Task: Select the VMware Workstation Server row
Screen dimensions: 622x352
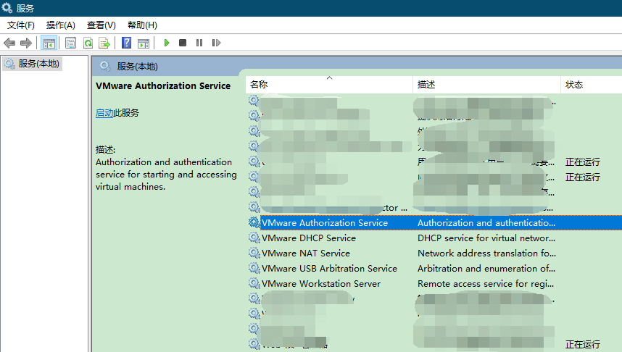Action: point(434,283)
